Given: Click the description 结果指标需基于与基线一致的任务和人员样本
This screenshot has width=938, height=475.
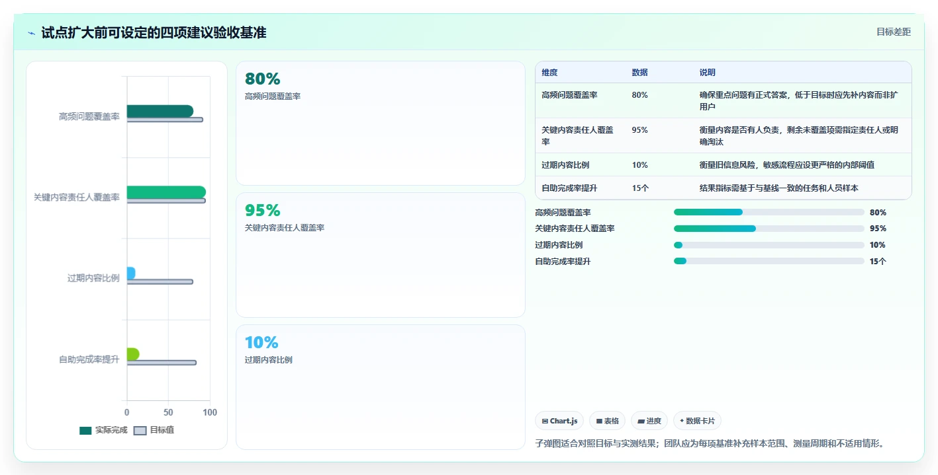Looking at the screenshot, I should [x=778, y=188].
